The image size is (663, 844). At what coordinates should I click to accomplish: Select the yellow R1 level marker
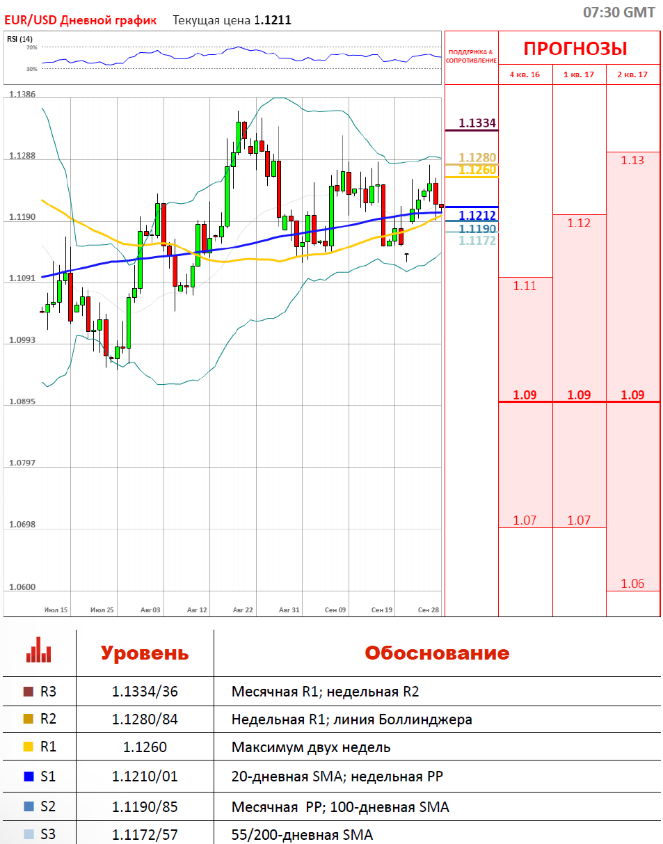[x=29, y=747]
